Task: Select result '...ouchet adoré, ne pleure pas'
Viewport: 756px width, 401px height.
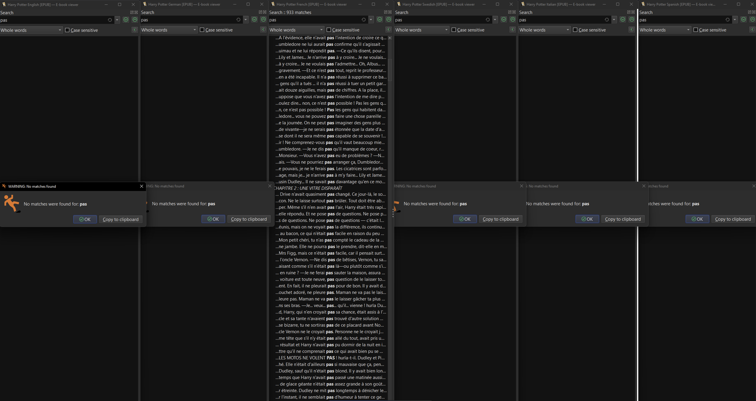Action: 331,292
